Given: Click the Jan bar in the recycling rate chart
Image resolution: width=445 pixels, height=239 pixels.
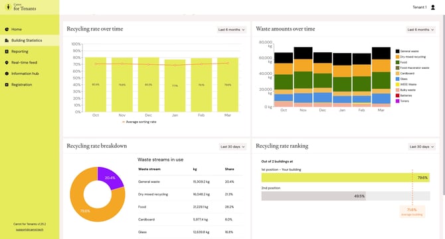Looking at the screenshot, I should [x=175, y=85].
